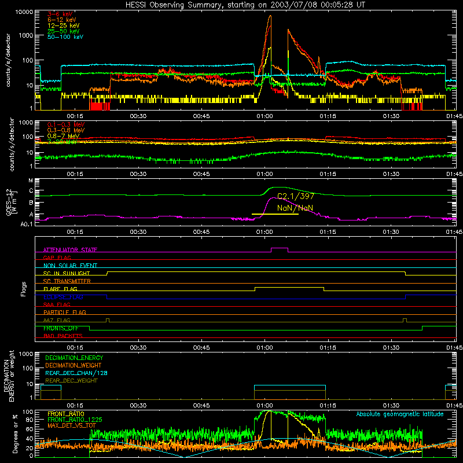
Task: Click the HESSI Observing Summary plot title
Action: tap(245, 5)
